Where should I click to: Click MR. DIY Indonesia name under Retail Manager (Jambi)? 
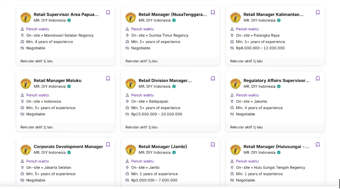pyautogui.click(x=155, y=152)
